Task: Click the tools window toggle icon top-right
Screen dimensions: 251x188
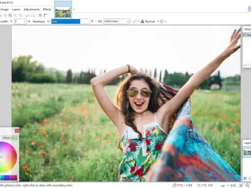Action: point(250,9)
